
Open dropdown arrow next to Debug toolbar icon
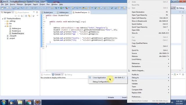pyautogui.click(x=58, y=8)
